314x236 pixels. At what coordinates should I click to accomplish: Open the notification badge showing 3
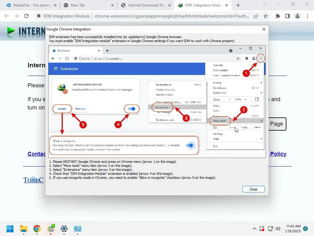[x=305, y=229]
